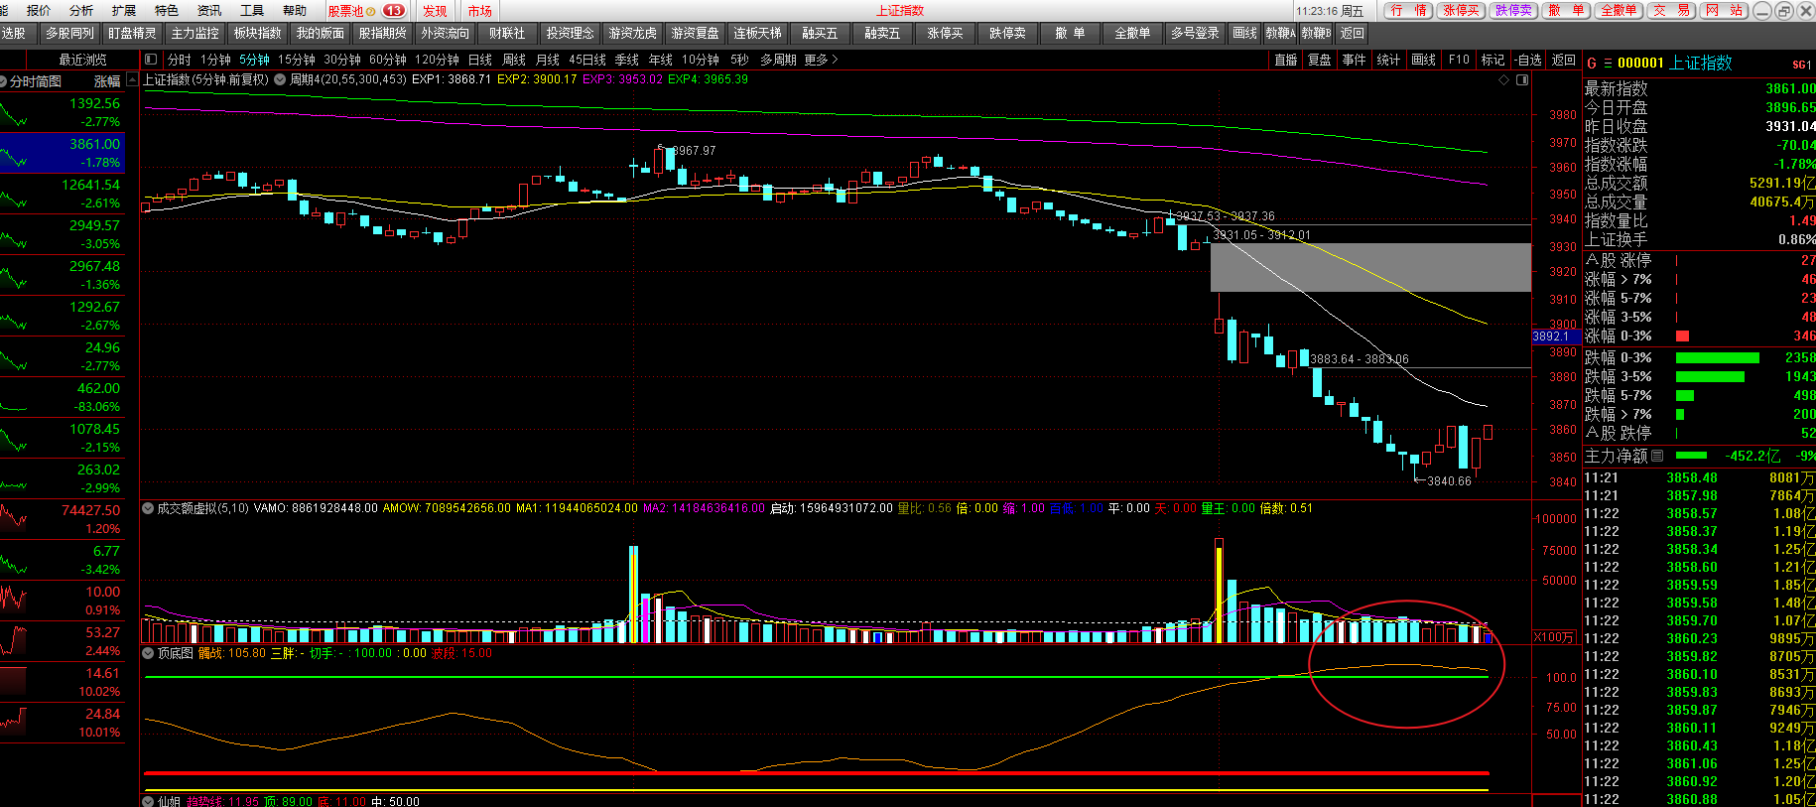
Task: Click the 教鞭B toolbar button
Action: click(1316, 34)
